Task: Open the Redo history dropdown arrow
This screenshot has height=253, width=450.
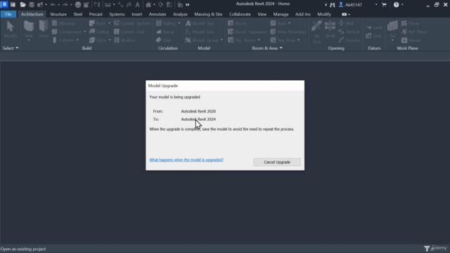Action: 71,5
